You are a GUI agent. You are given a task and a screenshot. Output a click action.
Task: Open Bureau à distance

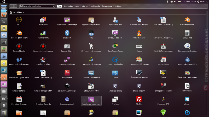[x=115, y=33]
